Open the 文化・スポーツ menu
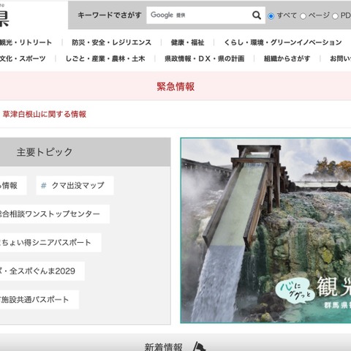351x351 pixels. 23,58
